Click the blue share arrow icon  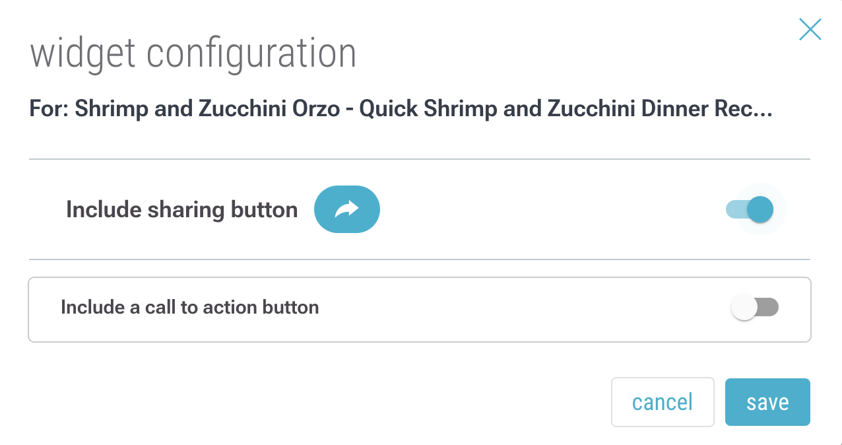(347, 209)
